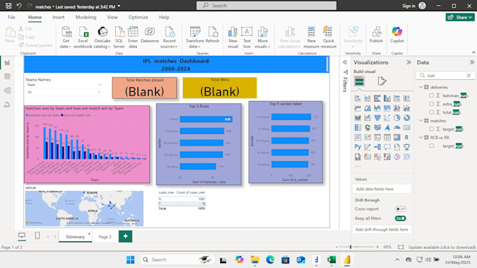The image size is (477, 268).
Task: Click Sign in
Action: (408, 6)
